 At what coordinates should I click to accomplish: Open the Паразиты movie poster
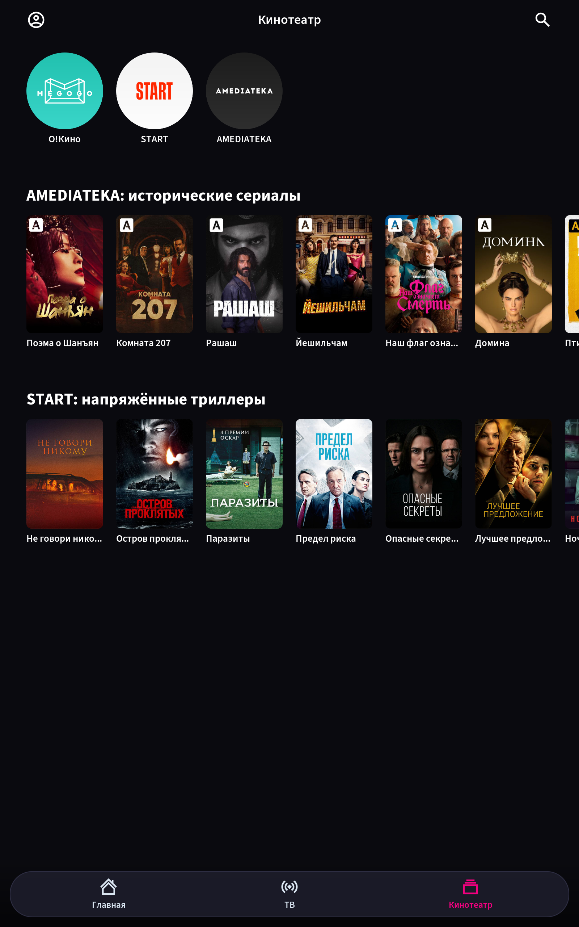pyautogui.click(x=244, y=474)
